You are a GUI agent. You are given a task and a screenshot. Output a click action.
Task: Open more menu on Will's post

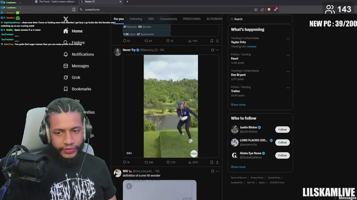point(217,171)
